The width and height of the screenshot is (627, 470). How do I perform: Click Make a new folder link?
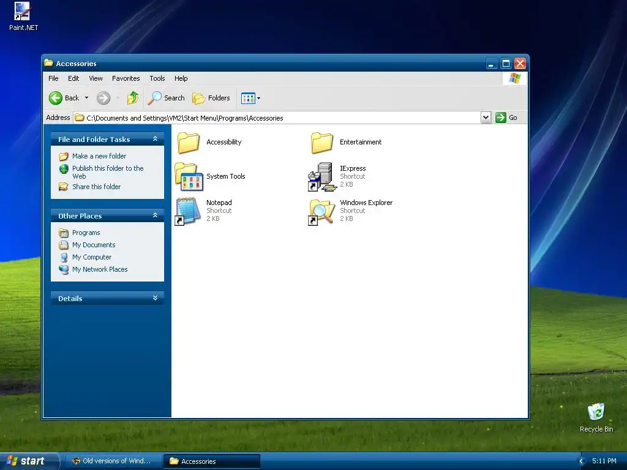[99, 156]
